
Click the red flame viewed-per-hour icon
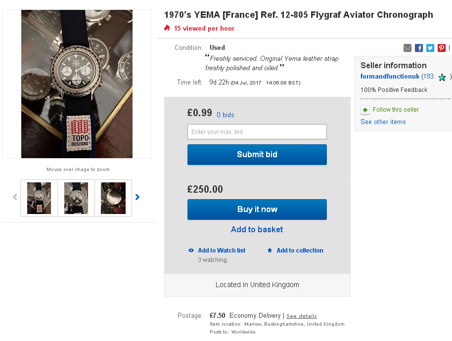pos(167,28)
